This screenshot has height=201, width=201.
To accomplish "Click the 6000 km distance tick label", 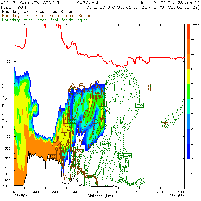I will tap(139, 192).
